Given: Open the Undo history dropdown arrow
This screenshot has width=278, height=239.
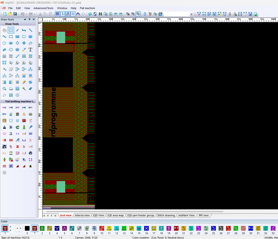Looking at the screenshot, I should tap(26, 14).
